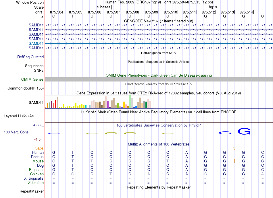The image size is (273, 198).
Task: Select the OMIM Genes track label
Action: coord(32,79)
